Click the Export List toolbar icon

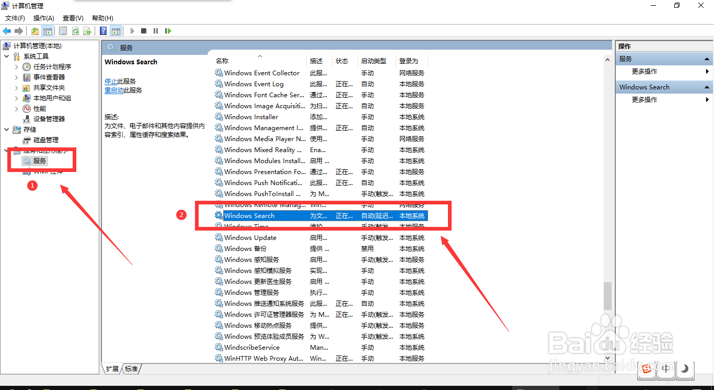[87, 31]
